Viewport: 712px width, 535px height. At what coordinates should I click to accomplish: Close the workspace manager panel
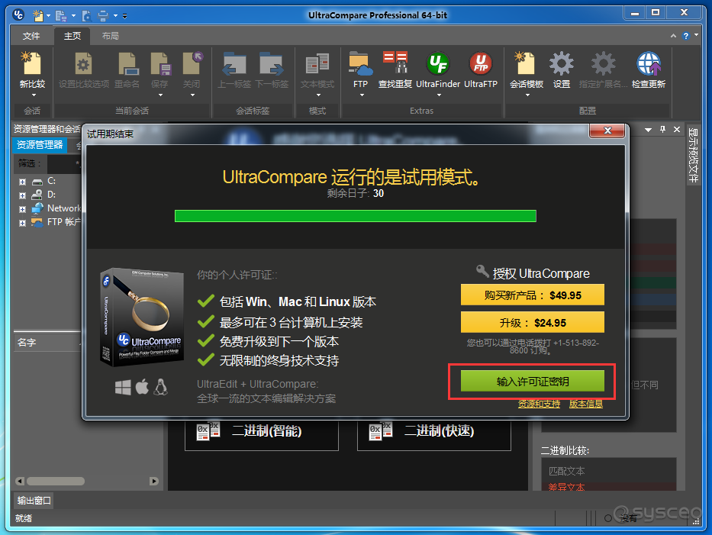pyautogui.click(x=677, y=130)
